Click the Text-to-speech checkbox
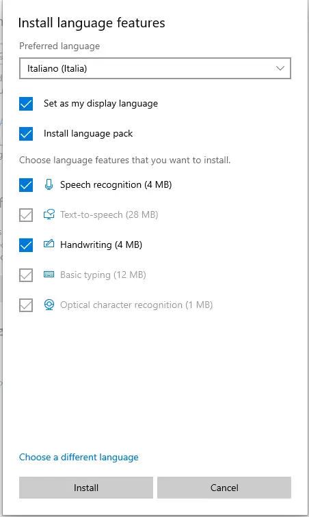The image size is (309, 517). coord(26,215)
